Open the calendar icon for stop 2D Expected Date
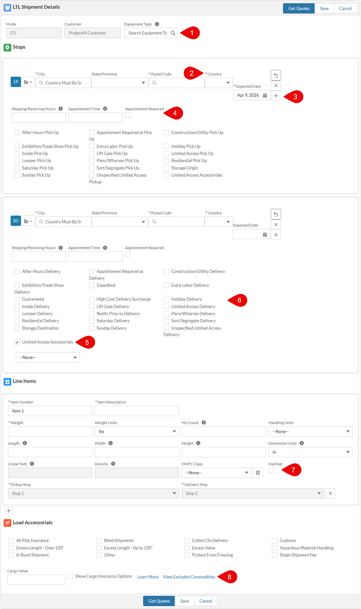Image resolution: width=361 pixels, height=609 pixels. point(265,235)
